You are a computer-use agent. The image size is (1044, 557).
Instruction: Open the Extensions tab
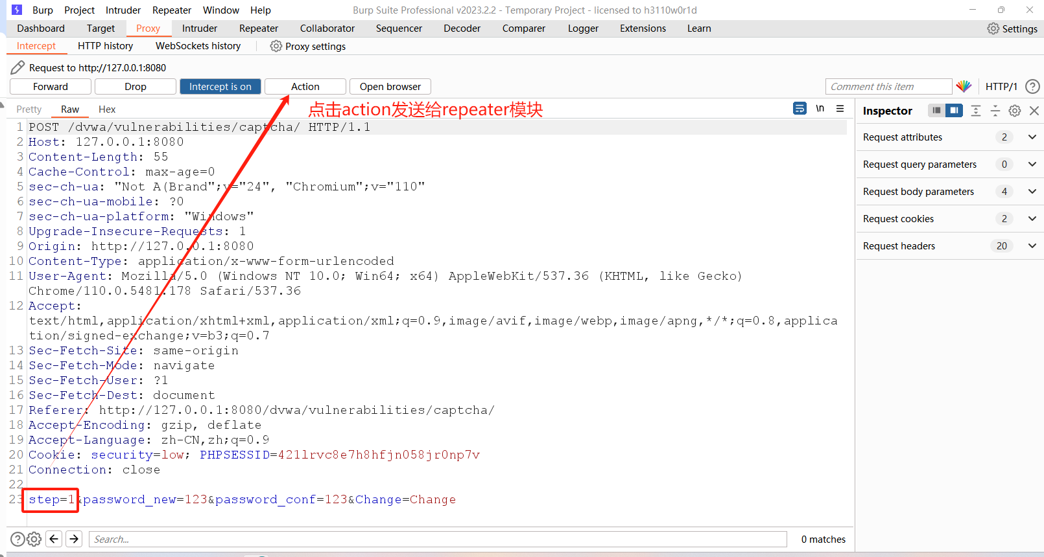pos(643,28)
